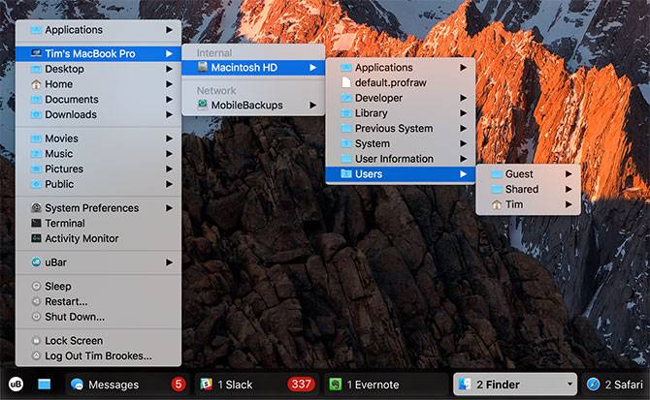Click the '2 Safari' label in uBar

pyautogui.click(x=624, y=385)
